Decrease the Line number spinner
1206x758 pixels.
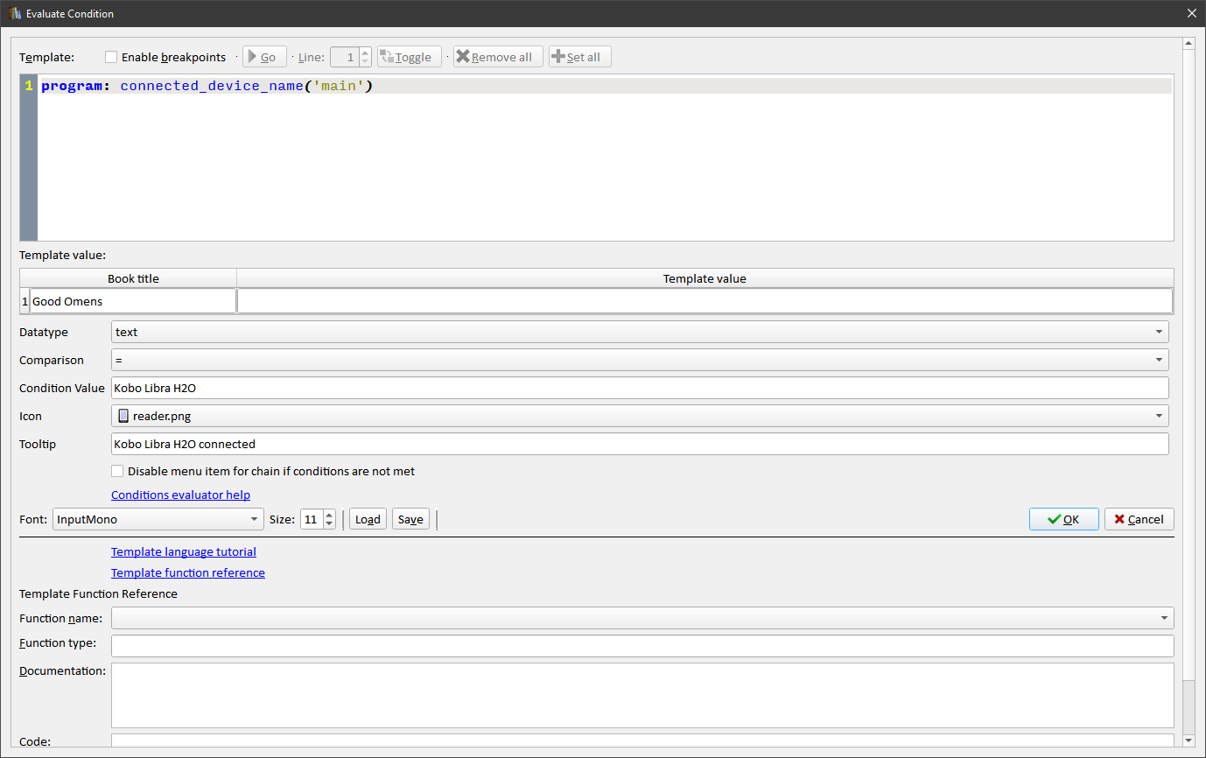365,62
